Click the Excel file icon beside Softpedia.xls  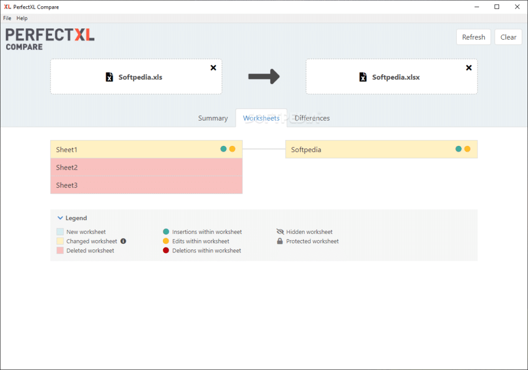(109, 77)
